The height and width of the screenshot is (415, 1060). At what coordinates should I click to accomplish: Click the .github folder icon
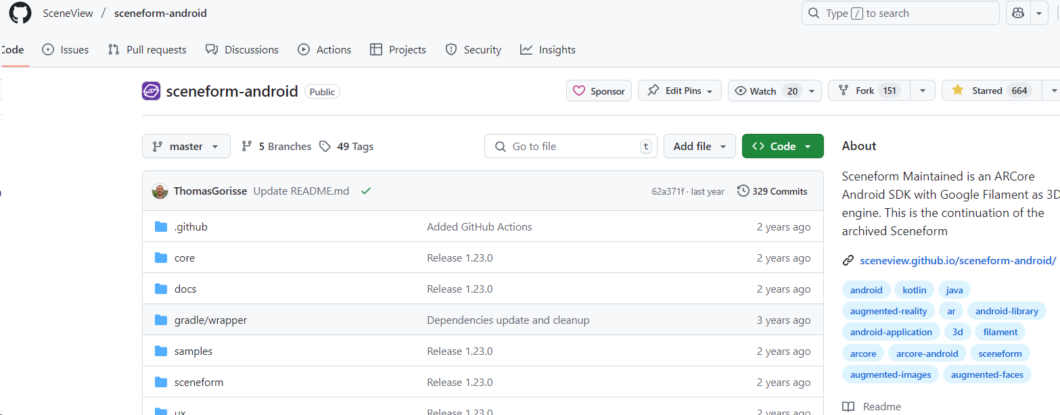tap(161, 226)
